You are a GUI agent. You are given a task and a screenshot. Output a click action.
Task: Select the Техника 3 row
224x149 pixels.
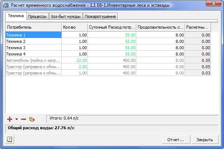pos(108,48)
